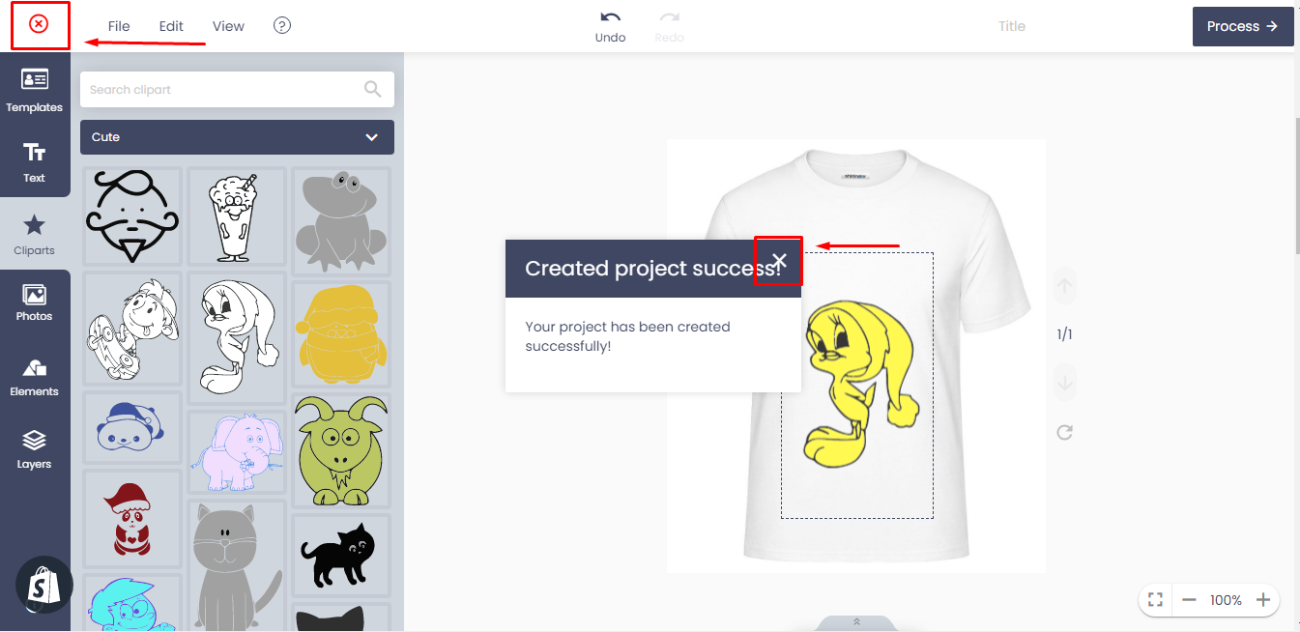The image size is (1300, 632).
Task: Select the red Santa panda clipart
Action: (132, 520)
